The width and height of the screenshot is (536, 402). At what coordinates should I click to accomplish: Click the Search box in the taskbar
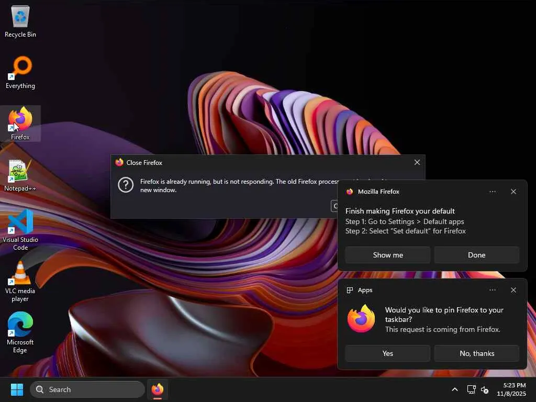point(87,389)
